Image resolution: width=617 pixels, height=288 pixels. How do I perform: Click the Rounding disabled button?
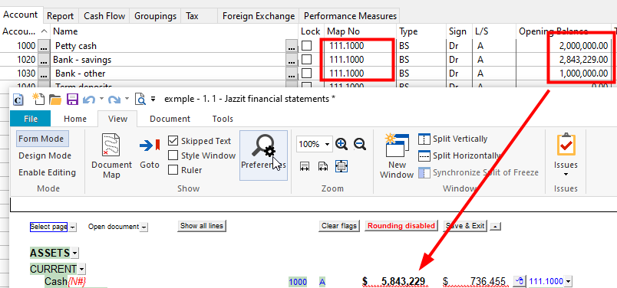401,226
